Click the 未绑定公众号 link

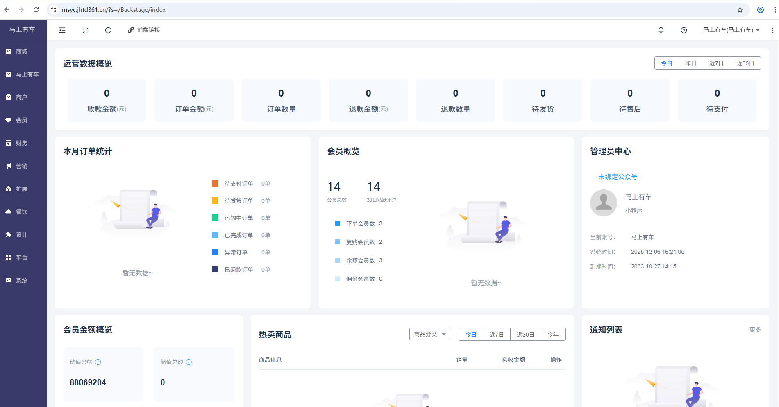click(x=617, y=177)
